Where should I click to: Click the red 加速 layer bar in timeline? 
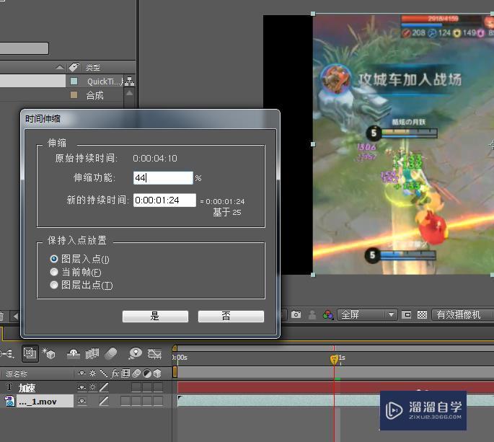[335, 387]
